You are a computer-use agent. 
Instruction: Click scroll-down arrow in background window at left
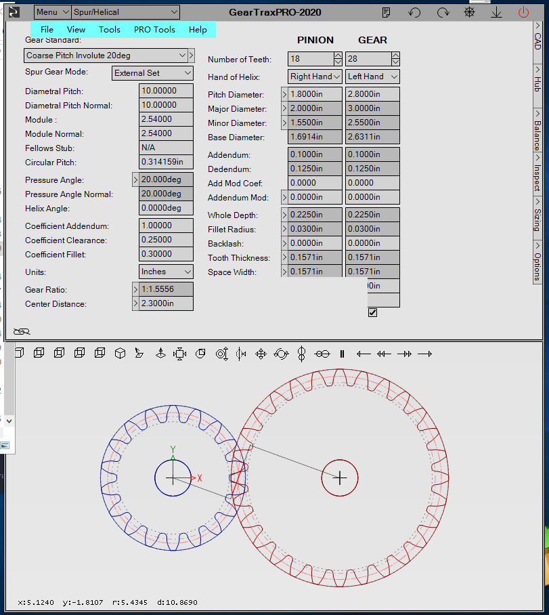click(9, 421)
